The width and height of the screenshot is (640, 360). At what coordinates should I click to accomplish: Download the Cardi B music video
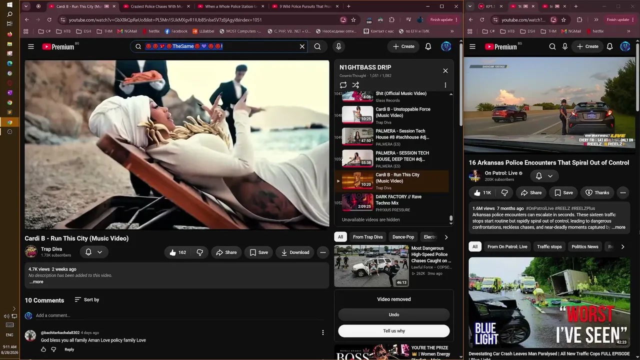click(295, 252)
